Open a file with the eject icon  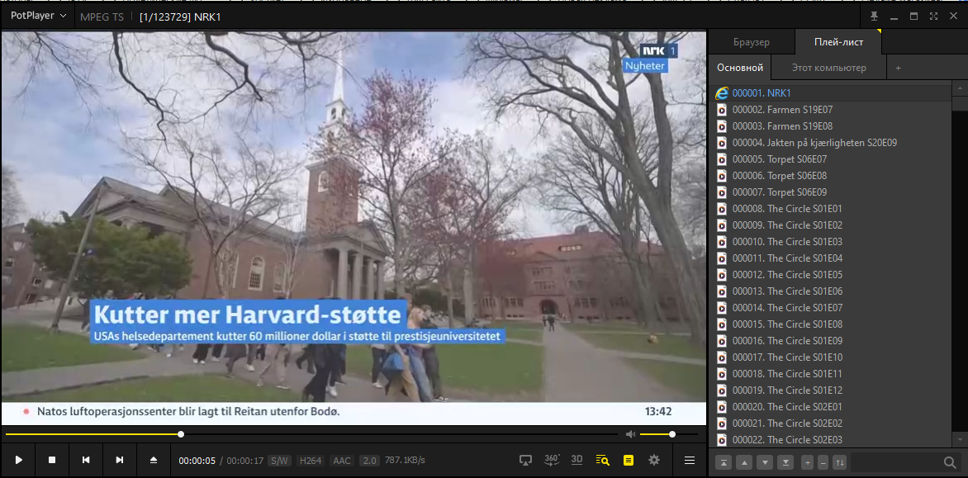pyautogui.click(x=154, y=460)
